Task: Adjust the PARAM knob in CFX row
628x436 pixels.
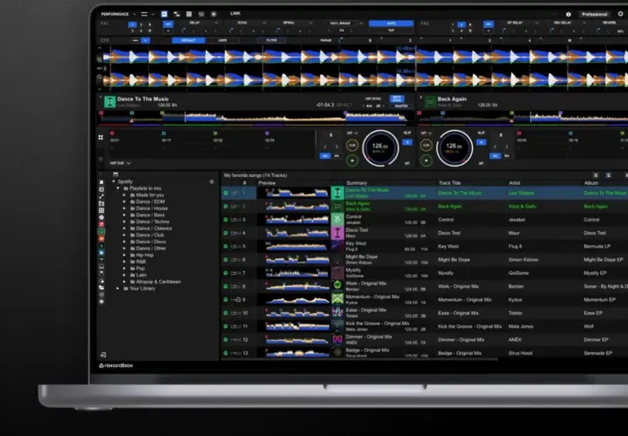Action: tap(341, 40)
